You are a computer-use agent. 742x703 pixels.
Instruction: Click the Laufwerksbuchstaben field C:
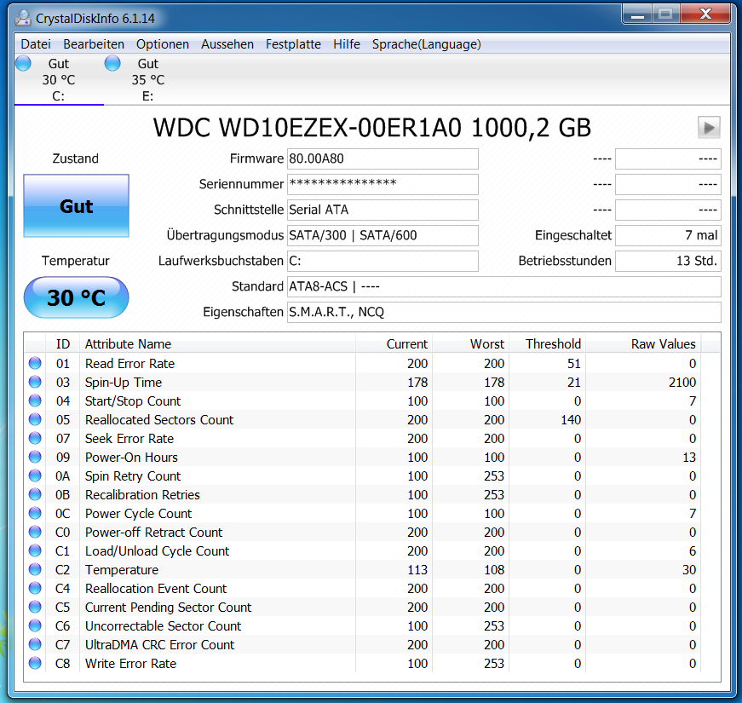click(383, 261)
